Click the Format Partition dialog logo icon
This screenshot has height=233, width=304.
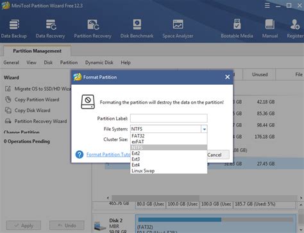pos(78,77)
